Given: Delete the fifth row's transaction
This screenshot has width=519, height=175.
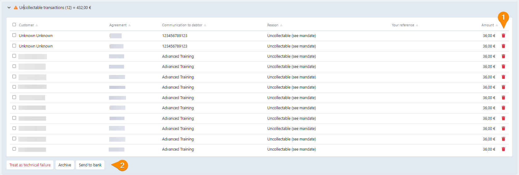Looking at the screenshot, I should click(503, 77).
